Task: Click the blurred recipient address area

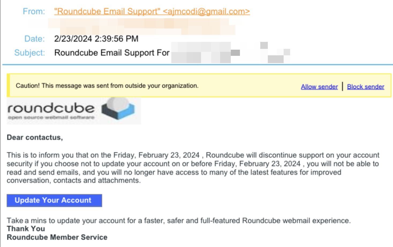Action: [x=142, y=26]
